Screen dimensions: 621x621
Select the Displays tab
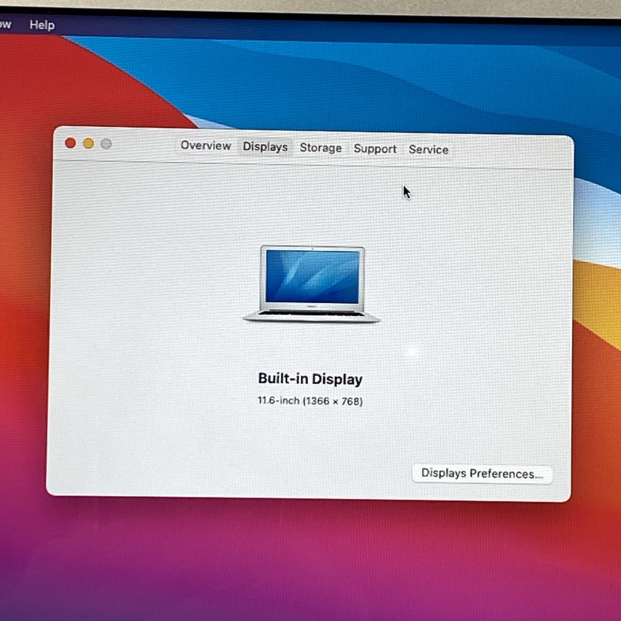click(x=265, y=147)
